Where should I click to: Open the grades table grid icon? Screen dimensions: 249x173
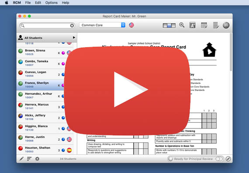[204, 25]
